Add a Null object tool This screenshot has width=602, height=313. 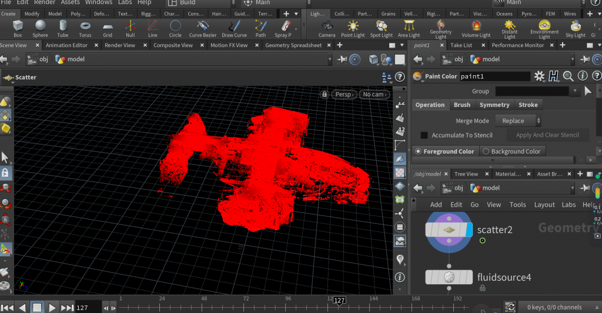click(x=130, y=29)
